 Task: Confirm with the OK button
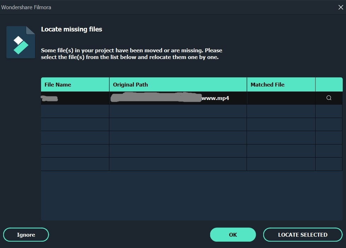[233, 235]
